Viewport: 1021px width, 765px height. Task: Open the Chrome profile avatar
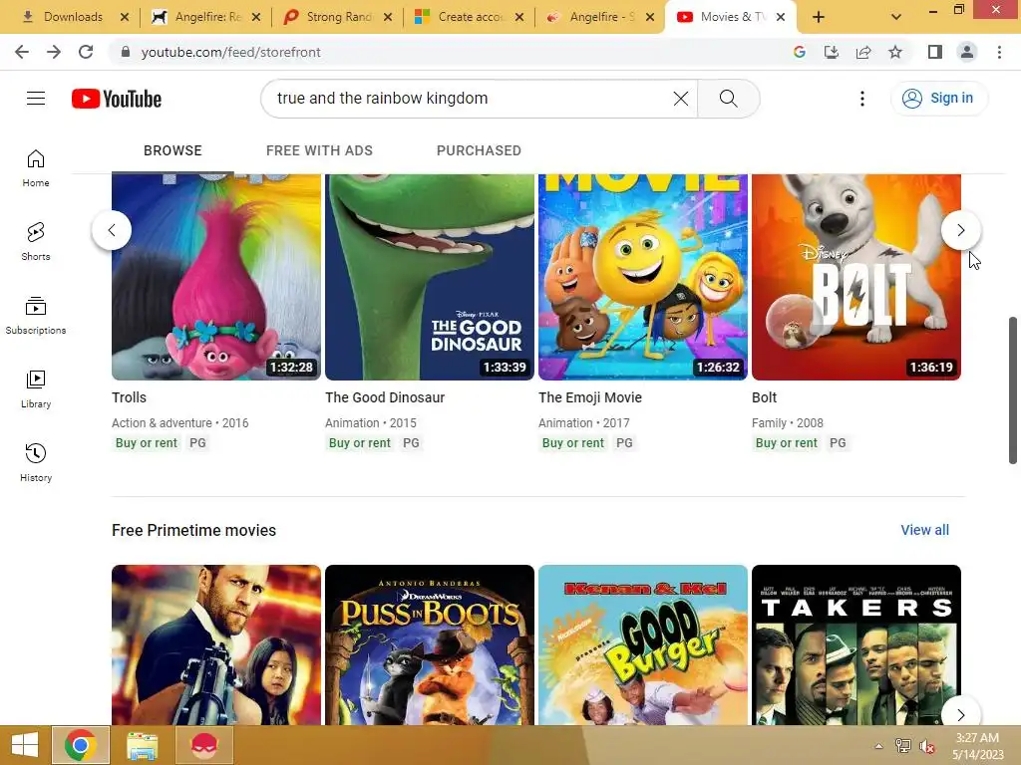point(967,52)
